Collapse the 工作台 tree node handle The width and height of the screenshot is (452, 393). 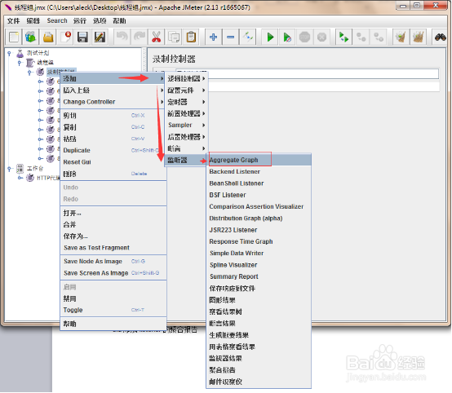coord(9,169)
